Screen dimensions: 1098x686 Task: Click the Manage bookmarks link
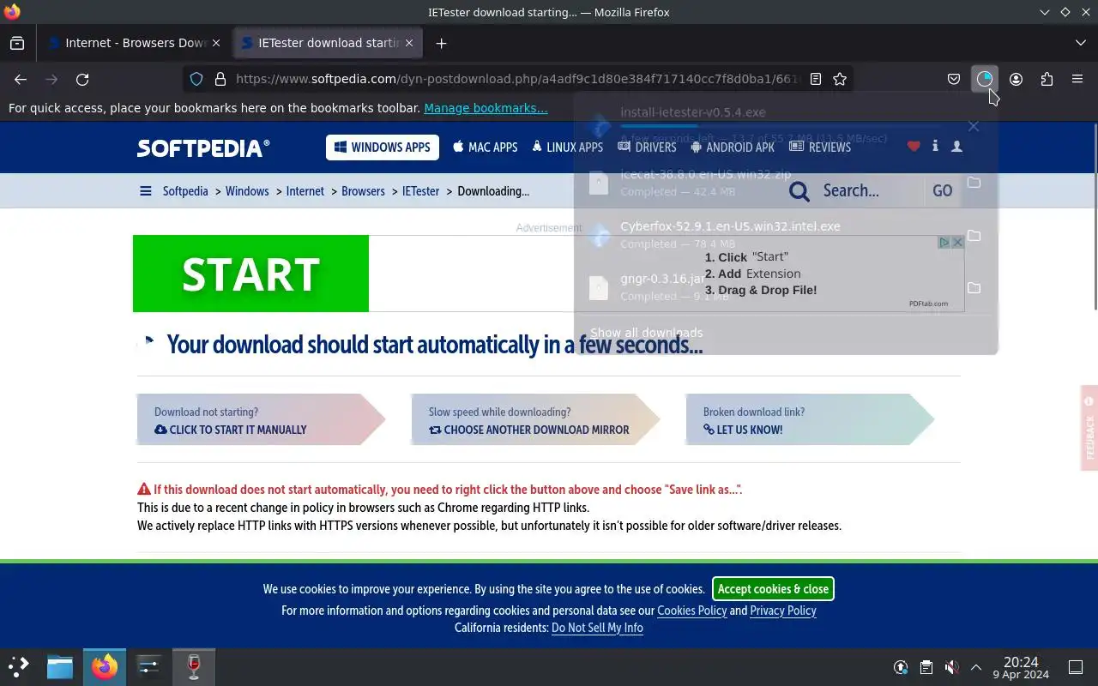pos(486,108)
